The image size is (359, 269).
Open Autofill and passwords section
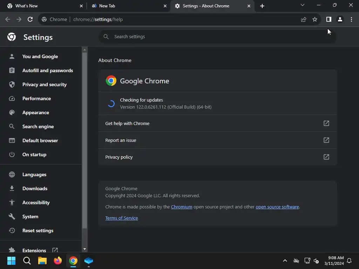point(48,70)
